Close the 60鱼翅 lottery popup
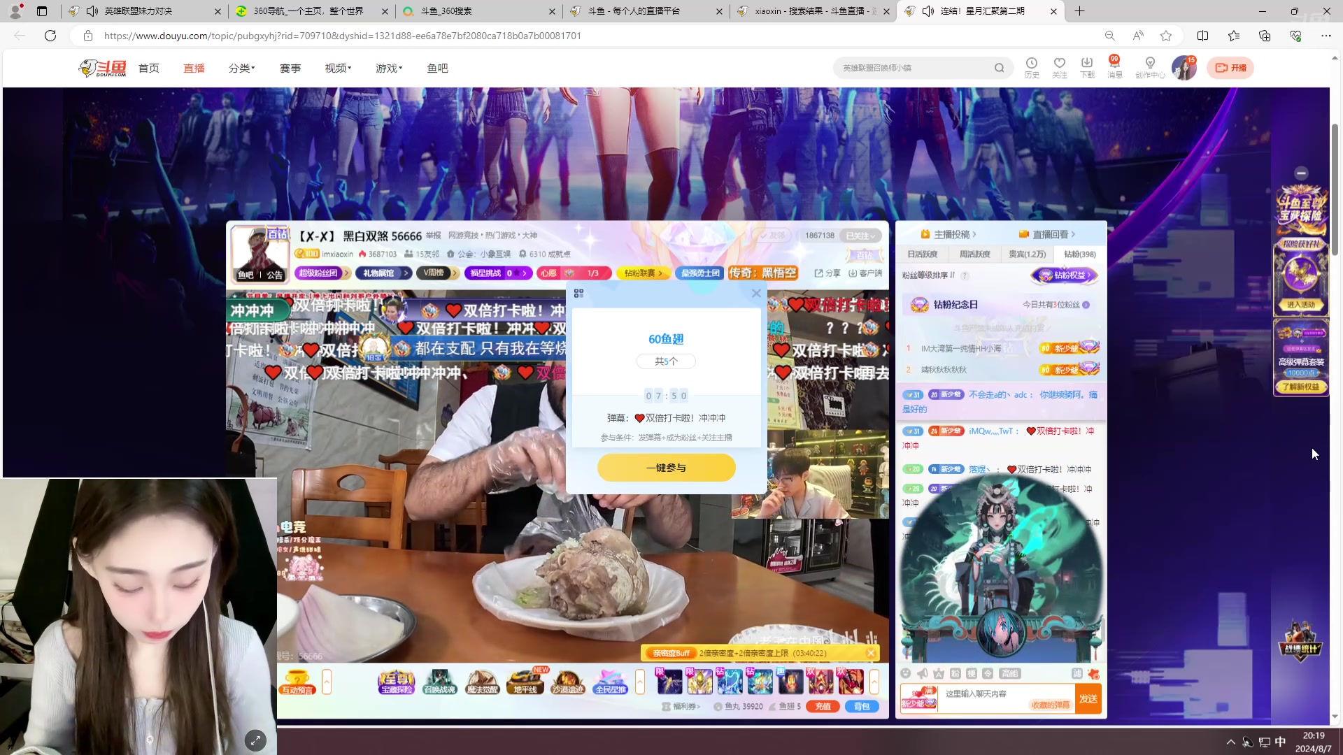This screenshot has height=755, width=1343. 756,294
